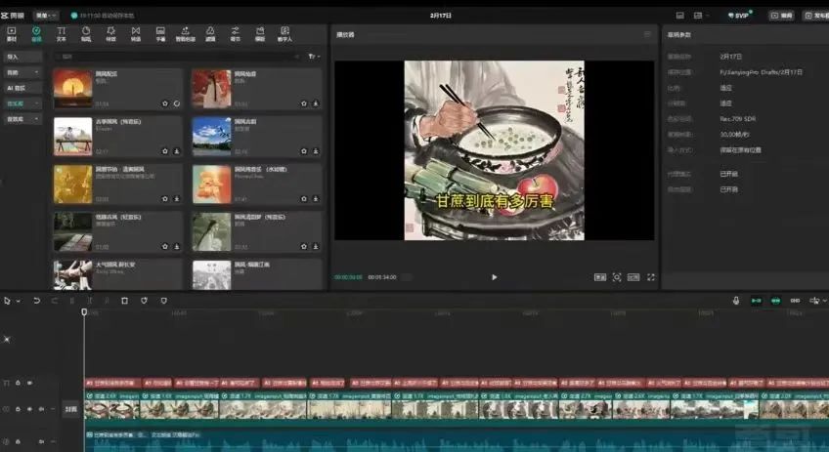Toggle timeline auto-snap
The image size is (829, 452).
point(775,301)
